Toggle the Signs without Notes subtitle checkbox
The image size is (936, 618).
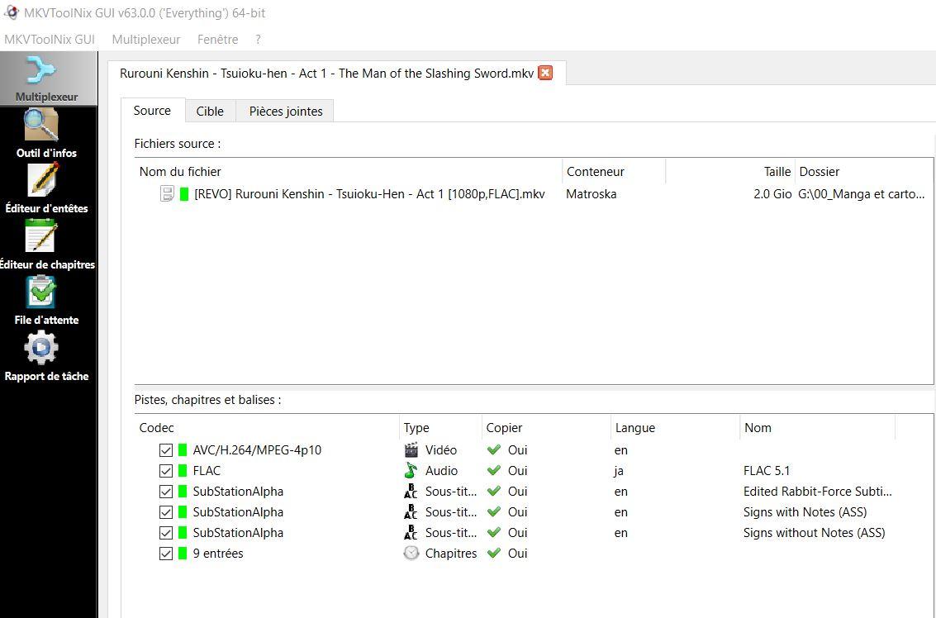(166, 533)
